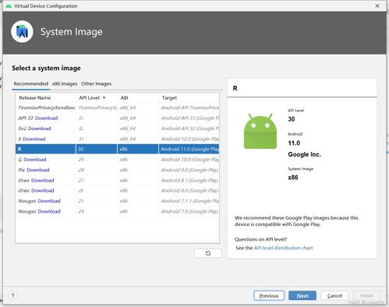Sort by API Level column arrow
This screenshot has width=389, height=307.
coord(104,98)
